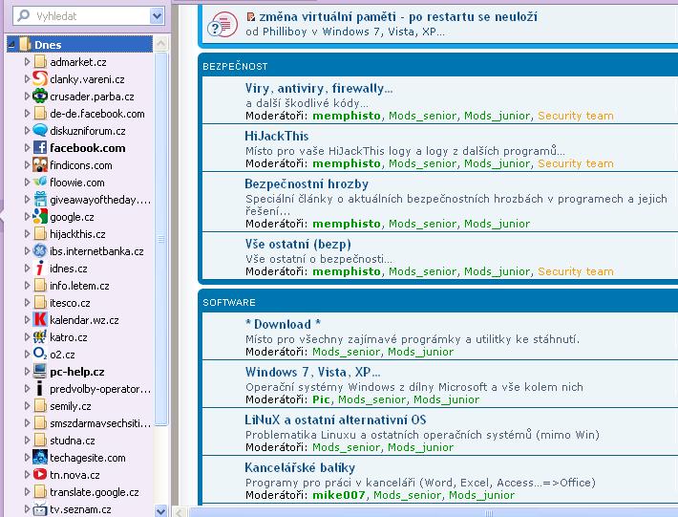Click the kalendar.wz.cz red K icon
This screenshot has width=678, height=517.
pos(40,320)
